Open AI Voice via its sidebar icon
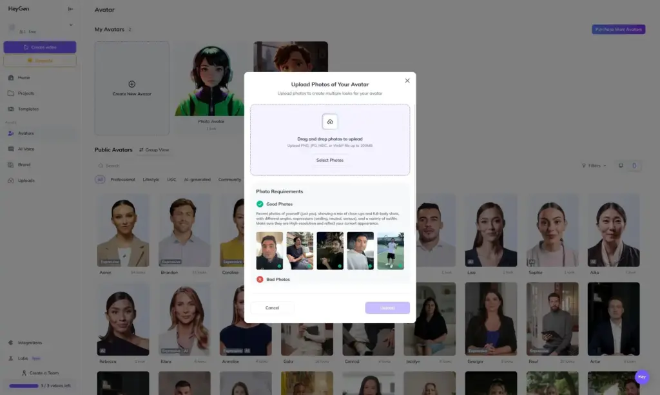Viewport: 660px width, 395px height. click(x=11, y=149)
